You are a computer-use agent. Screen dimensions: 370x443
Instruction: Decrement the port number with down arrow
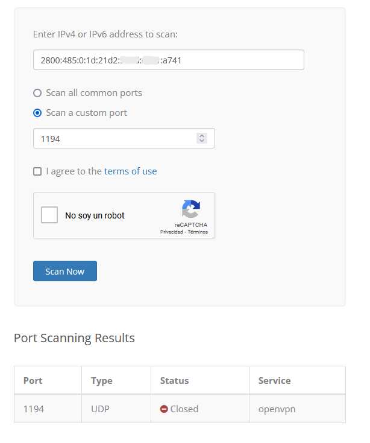coord(202,141)
